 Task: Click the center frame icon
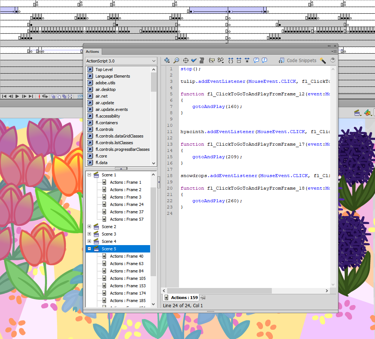tap(39, 96)
